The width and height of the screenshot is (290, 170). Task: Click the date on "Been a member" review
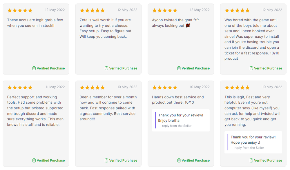(127, 87)
